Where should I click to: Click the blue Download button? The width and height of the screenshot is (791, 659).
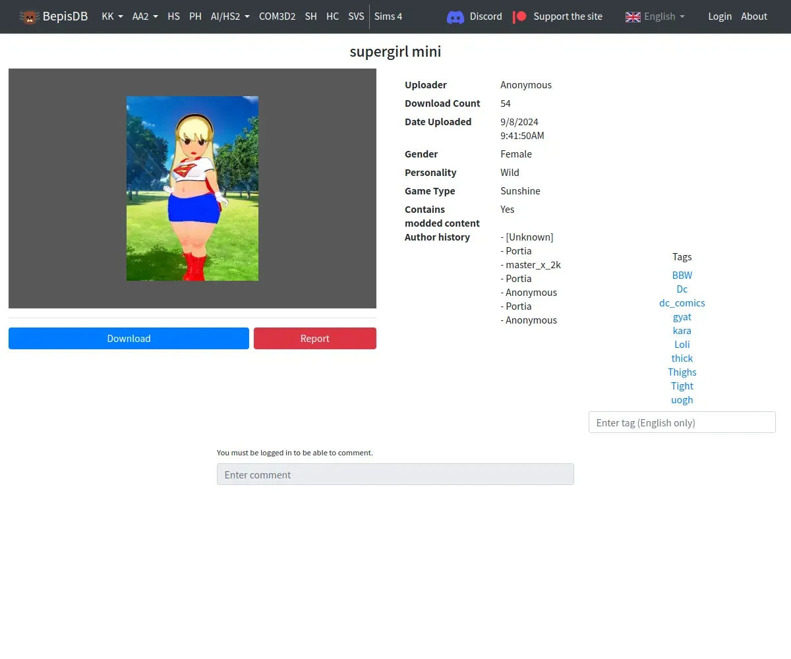pyautogui.click(x=129, y=338)
